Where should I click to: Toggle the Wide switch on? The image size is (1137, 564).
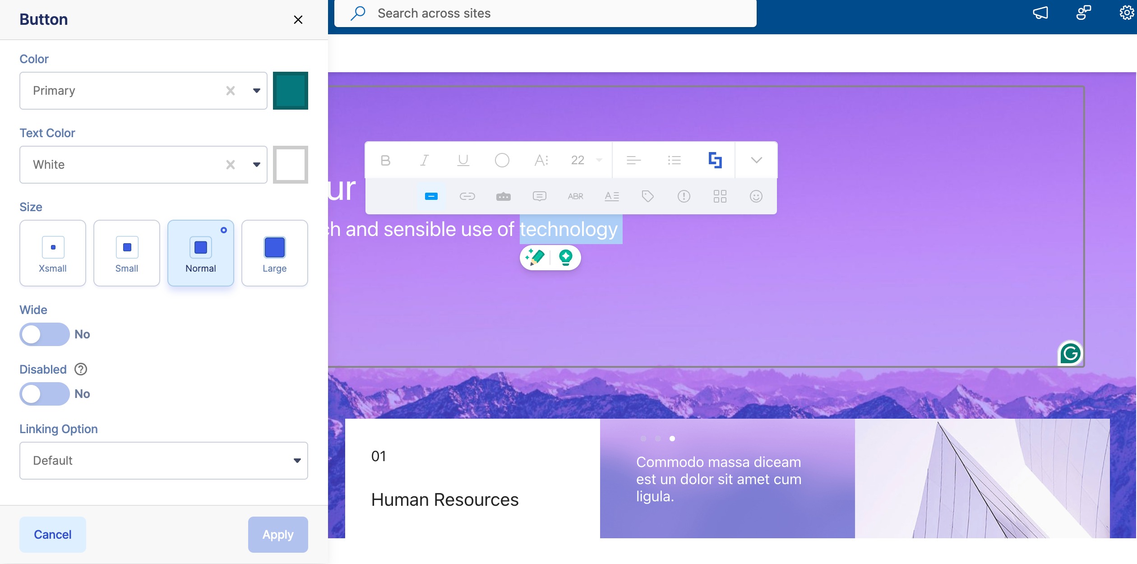(x=44, y=334)
